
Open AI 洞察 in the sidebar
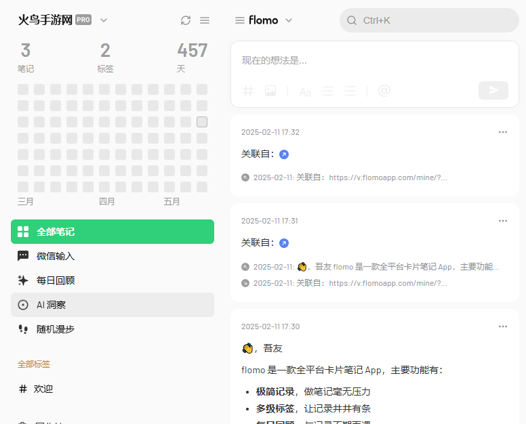coord(113,305)
